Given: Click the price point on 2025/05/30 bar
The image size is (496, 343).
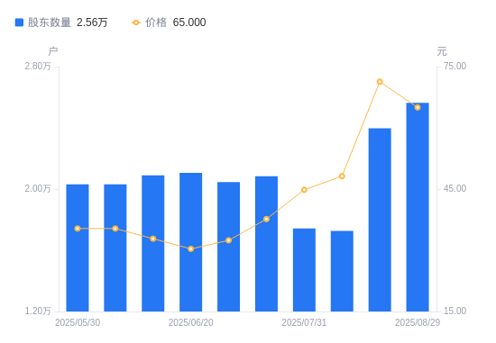Looking at the screenshot, I should [x=78, y=229].
